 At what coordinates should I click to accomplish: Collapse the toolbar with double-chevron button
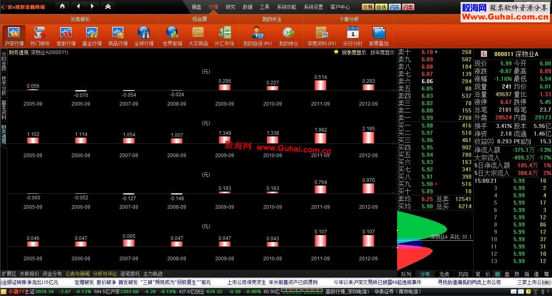tap(108, 6)
